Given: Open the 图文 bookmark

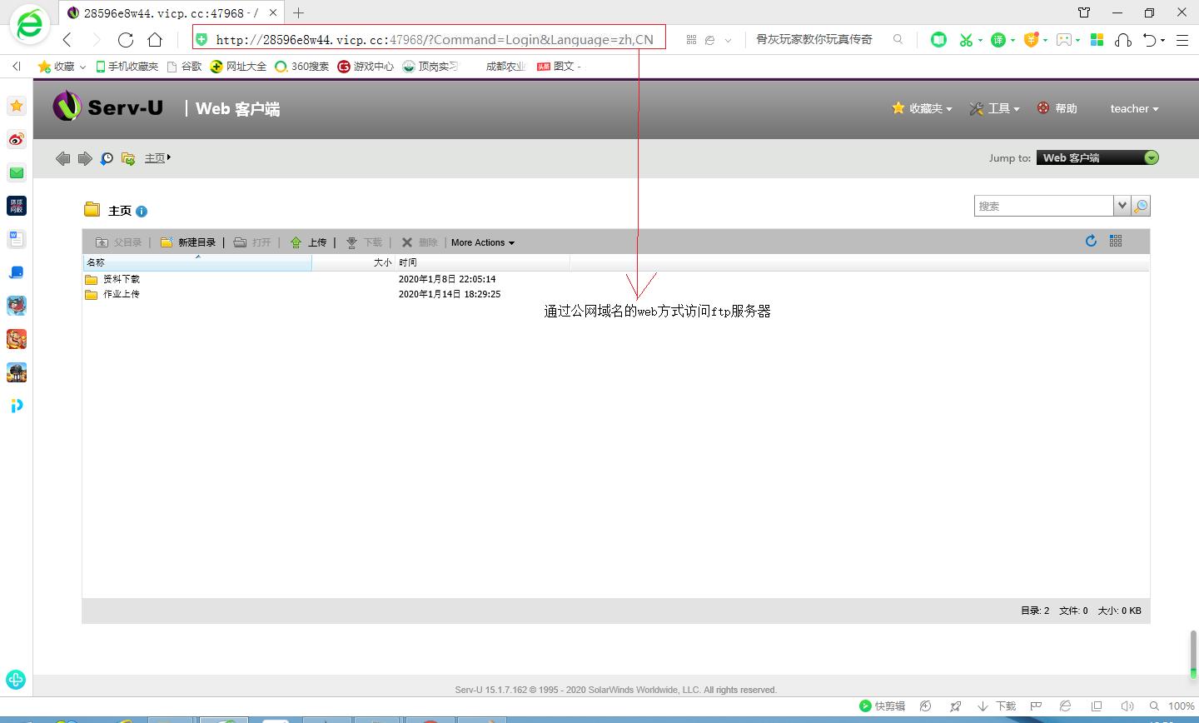Looking at the screenshot, I should [x=559, y=66].
